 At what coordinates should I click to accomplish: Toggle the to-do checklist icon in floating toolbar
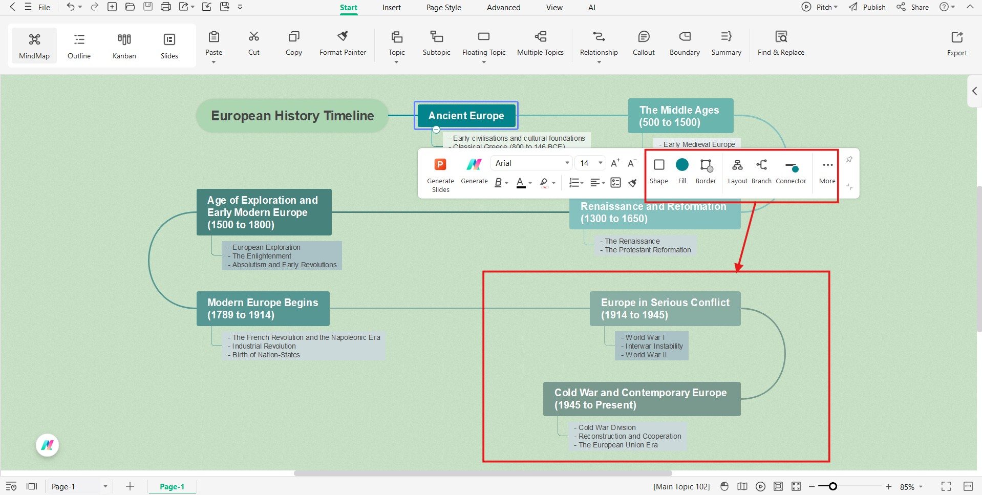[616, 183]
